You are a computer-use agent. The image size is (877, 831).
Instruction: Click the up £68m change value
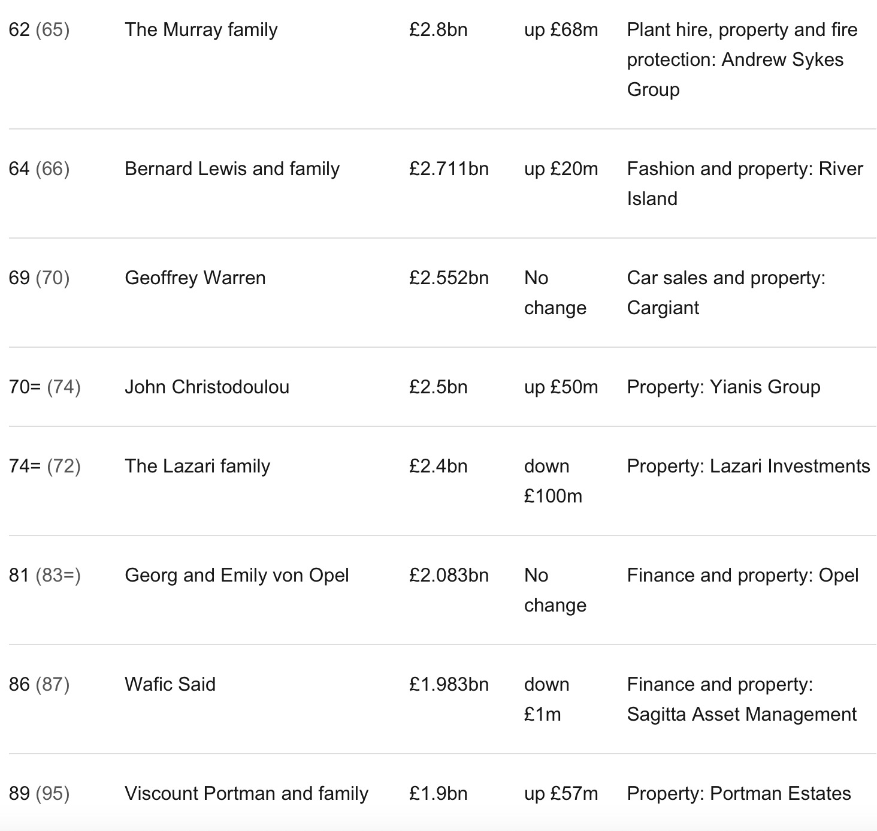(x=561, y=30)
